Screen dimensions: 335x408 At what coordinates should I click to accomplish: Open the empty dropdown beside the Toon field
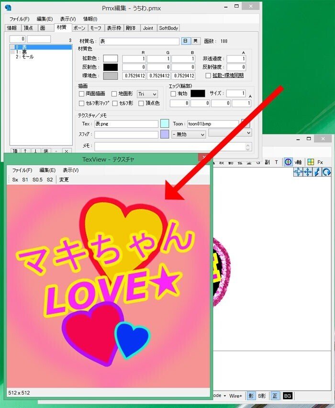click(x=230, y=133)
